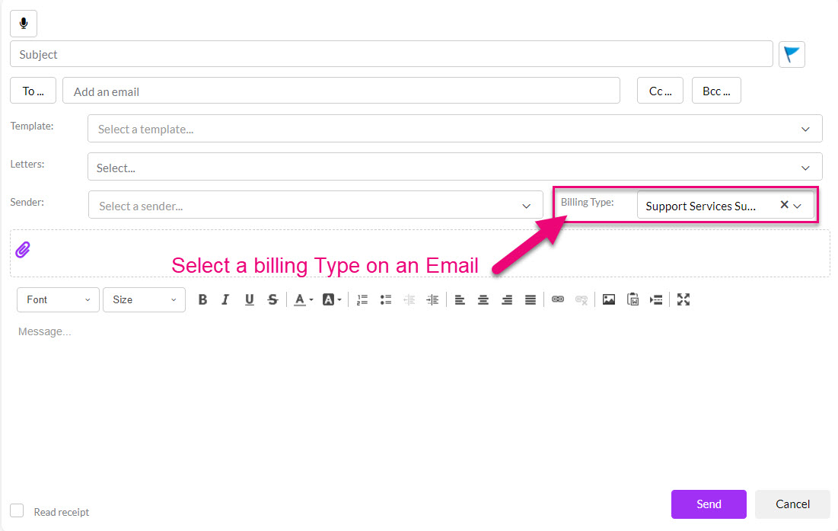Click into the Subject field
This screenshot has width=838, height=531.
pyautogui.click(x=391, y=55)
